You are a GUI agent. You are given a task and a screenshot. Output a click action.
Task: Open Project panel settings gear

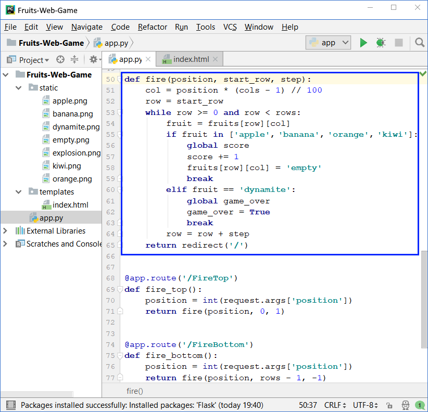coord(93,60)
